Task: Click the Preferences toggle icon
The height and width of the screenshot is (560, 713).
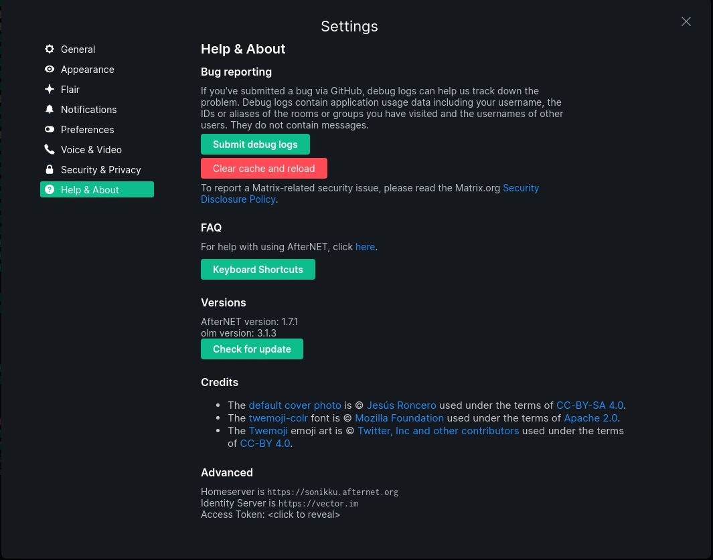Action: (50, 130)
